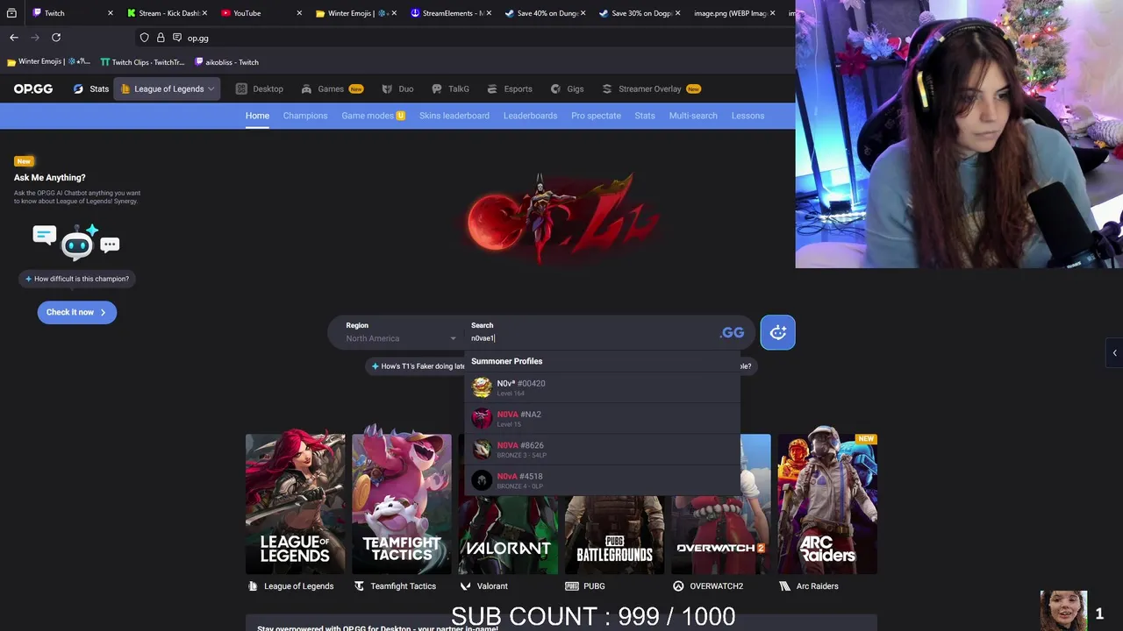The image size is (1123, 631).
Task: Switch to the Game modes tab
Action: [x=373, y=116]
